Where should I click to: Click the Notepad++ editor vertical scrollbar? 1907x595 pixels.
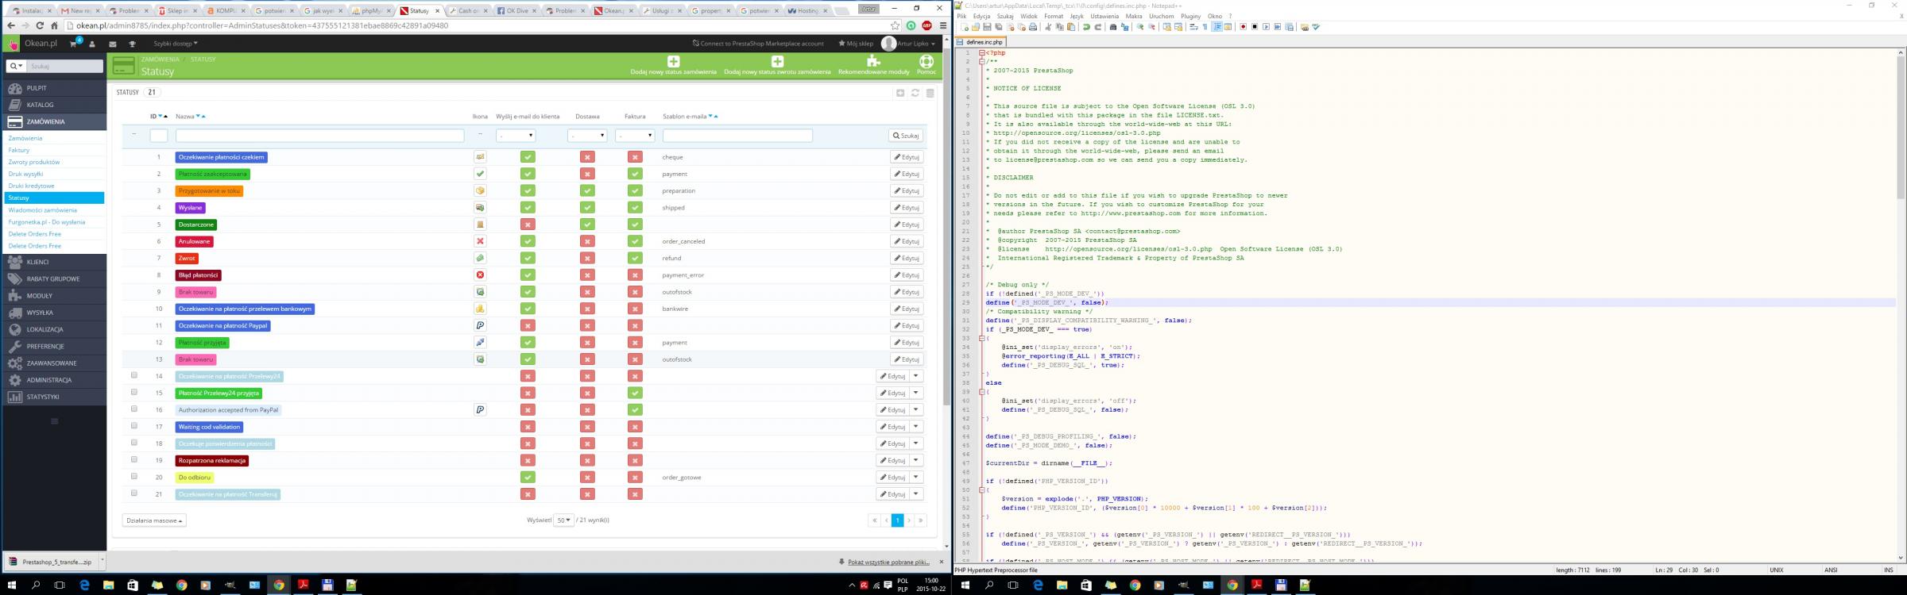pos(1901,305)
